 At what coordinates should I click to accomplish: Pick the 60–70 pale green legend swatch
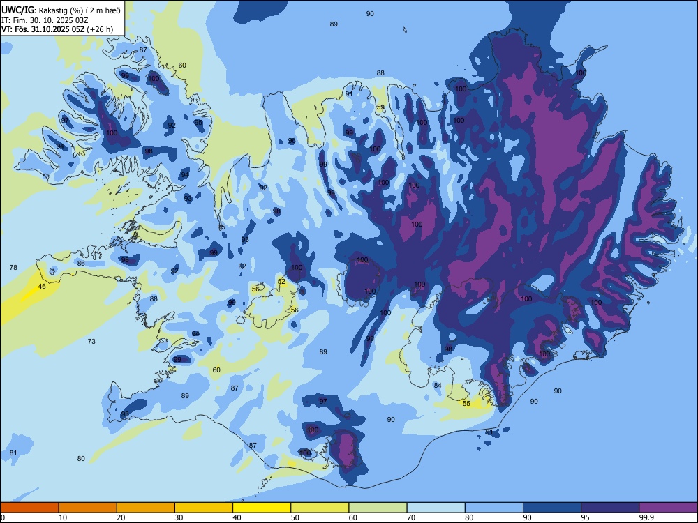point(378,508)
